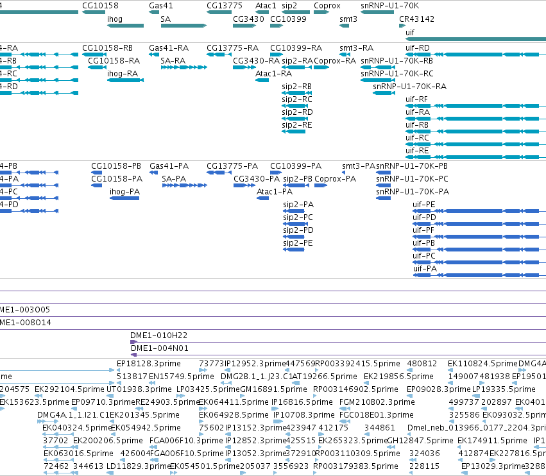The width and height of the screenshot is (546, 476).
Task: Click protein uif-PF label
Action: 423,230
